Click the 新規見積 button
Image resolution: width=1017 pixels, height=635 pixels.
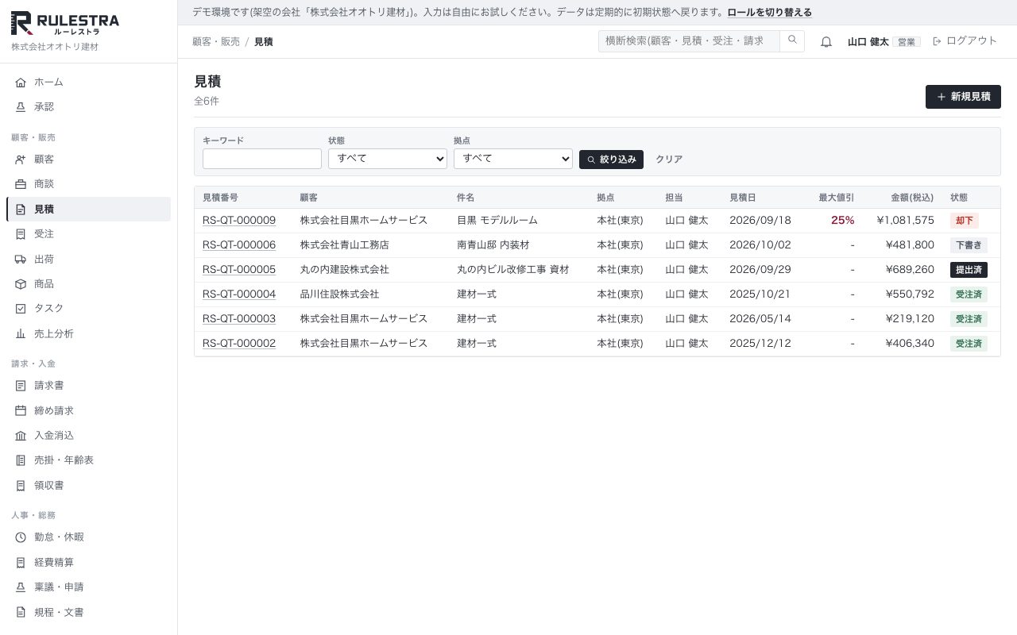(963, 97)
